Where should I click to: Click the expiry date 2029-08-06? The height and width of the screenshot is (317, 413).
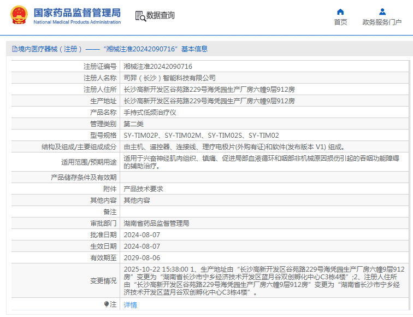click(141, 257)
